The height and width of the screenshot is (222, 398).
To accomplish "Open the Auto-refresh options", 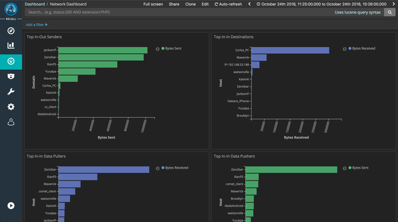I will 228,4.
